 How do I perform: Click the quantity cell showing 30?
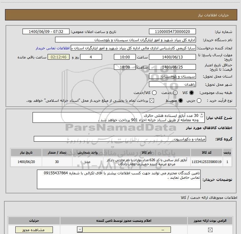pos(57,162)
